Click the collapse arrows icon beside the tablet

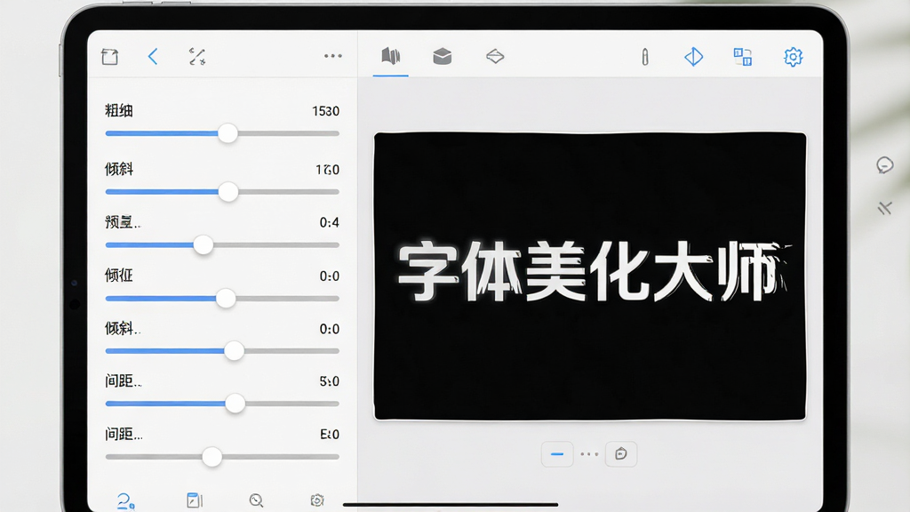pos(884,208)
